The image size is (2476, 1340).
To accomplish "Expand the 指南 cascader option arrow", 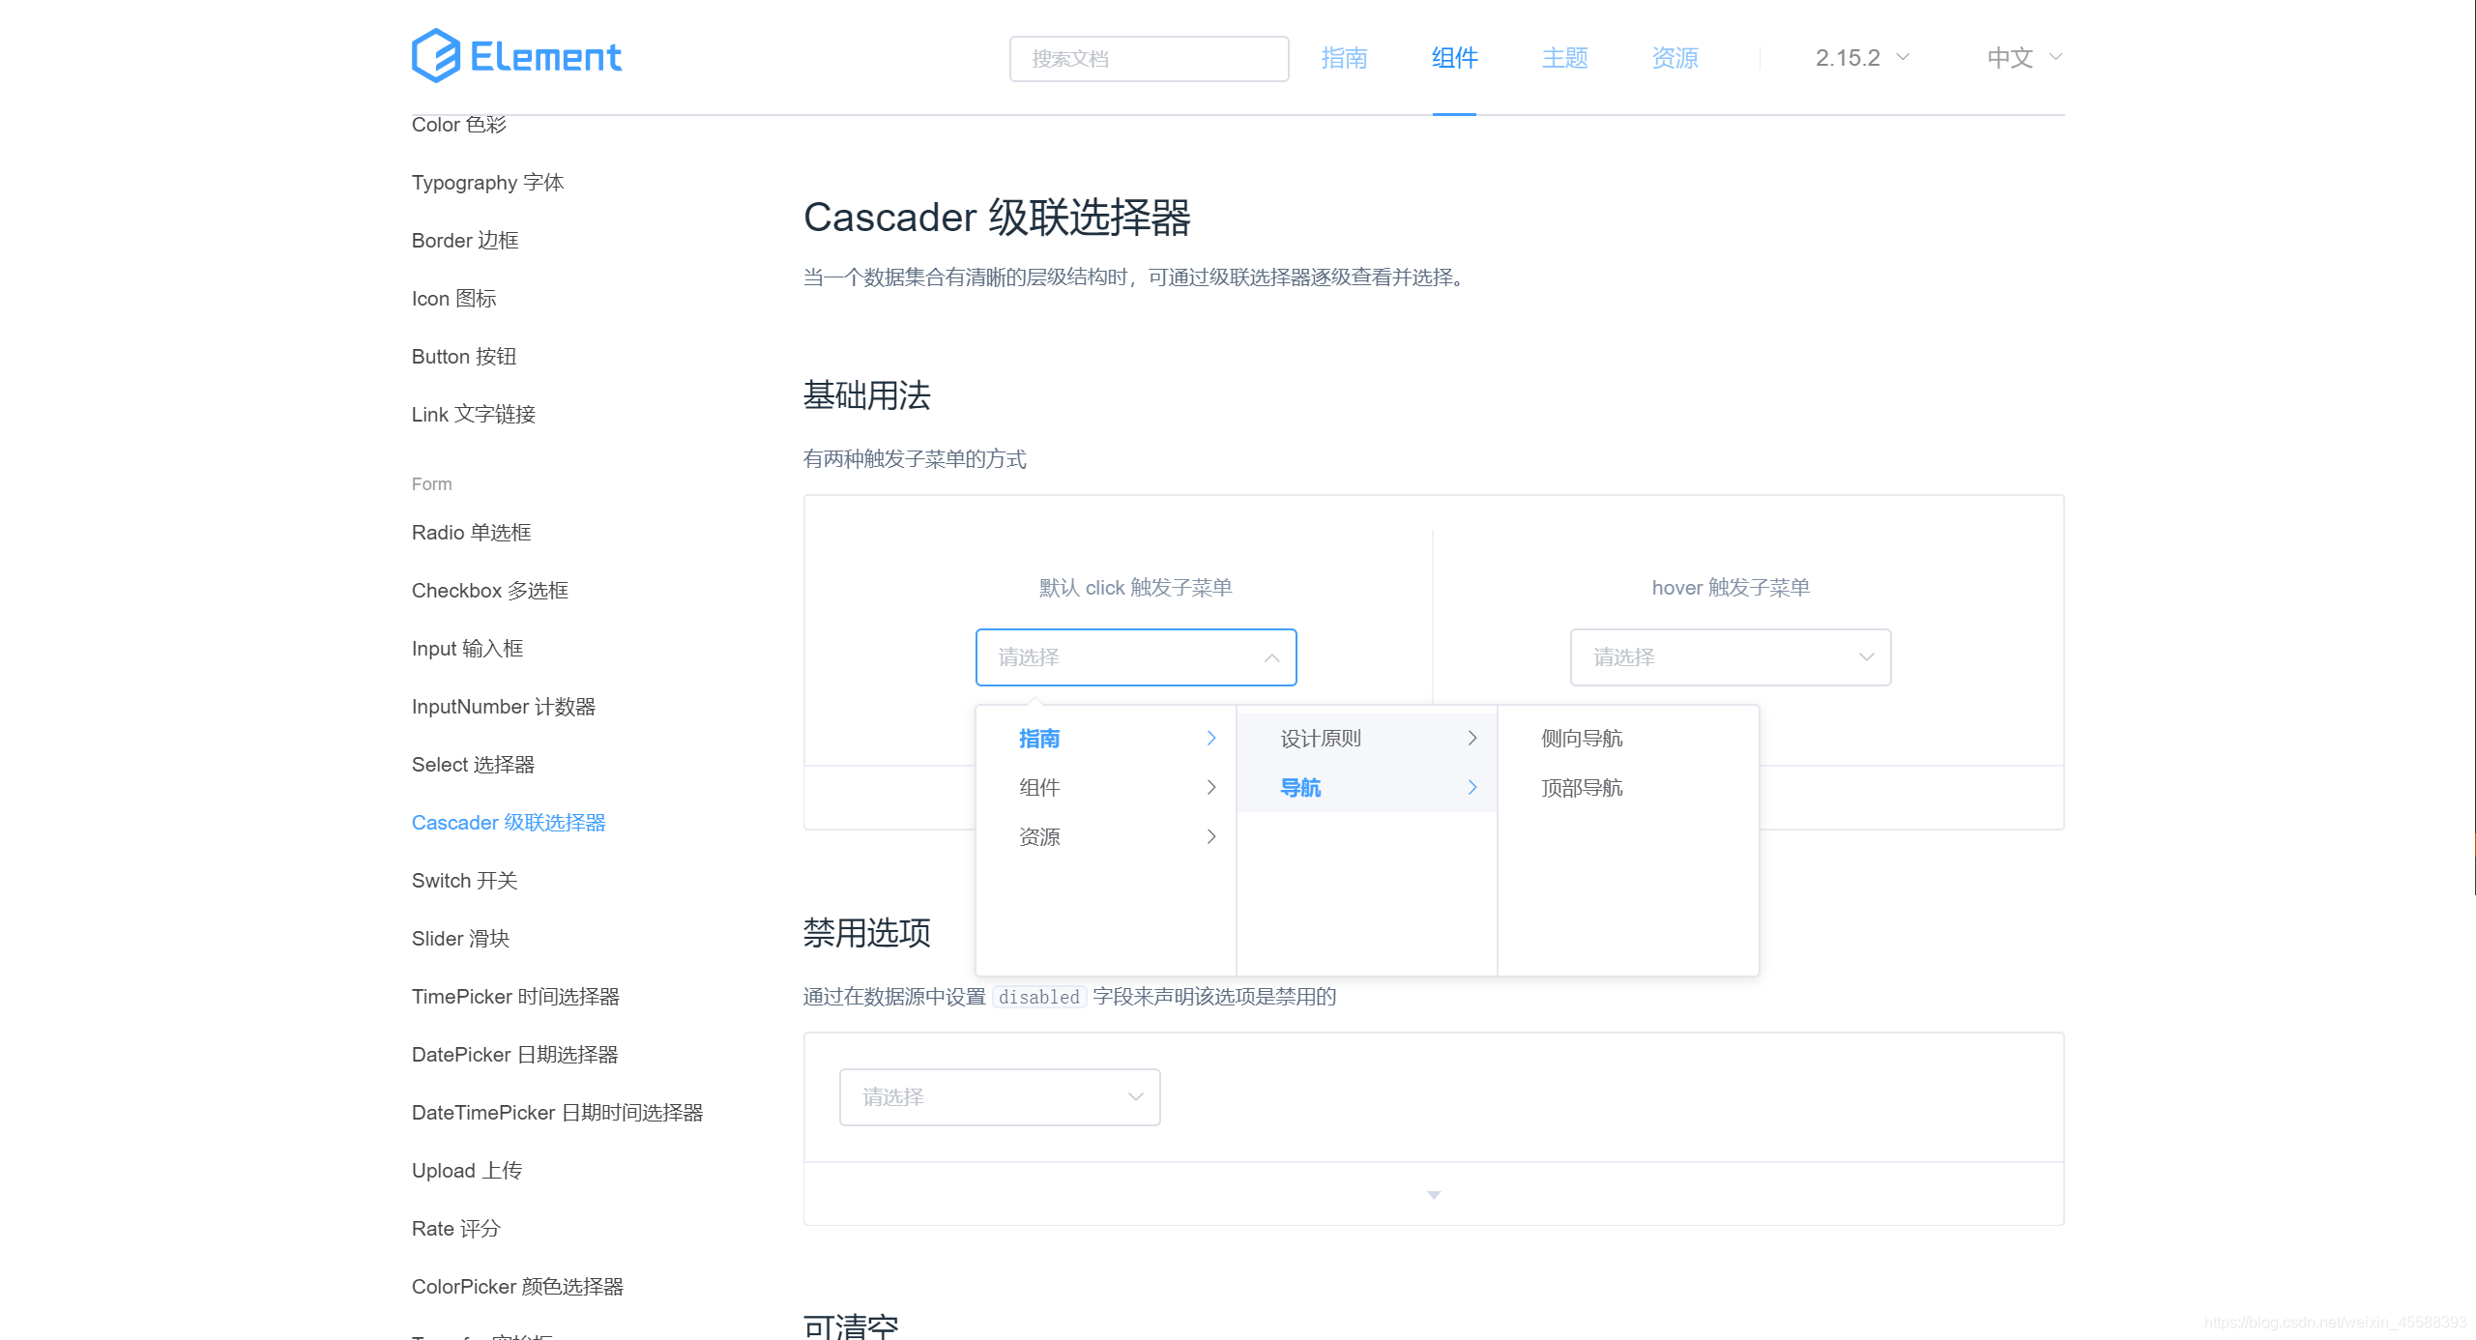I will (x=1210, y=739).
